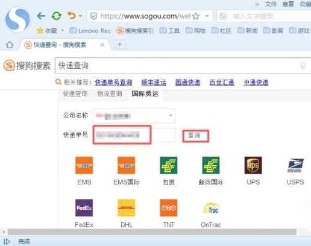Screen dimensions: 311x246
Task: Open the 文件 menu
Action: coord(271,4)
